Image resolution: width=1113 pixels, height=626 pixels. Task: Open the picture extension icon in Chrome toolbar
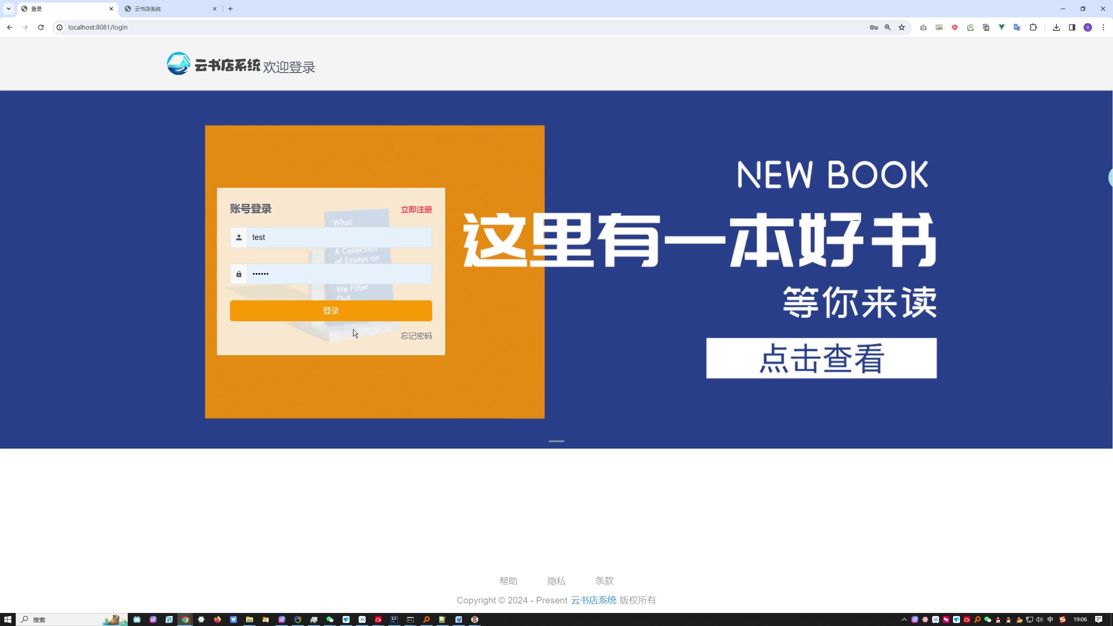(x=939, y=27)
